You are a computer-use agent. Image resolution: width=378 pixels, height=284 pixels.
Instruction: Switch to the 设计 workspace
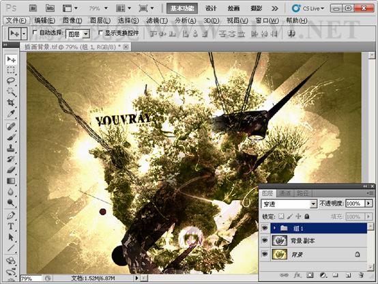[x=211, y=8]
